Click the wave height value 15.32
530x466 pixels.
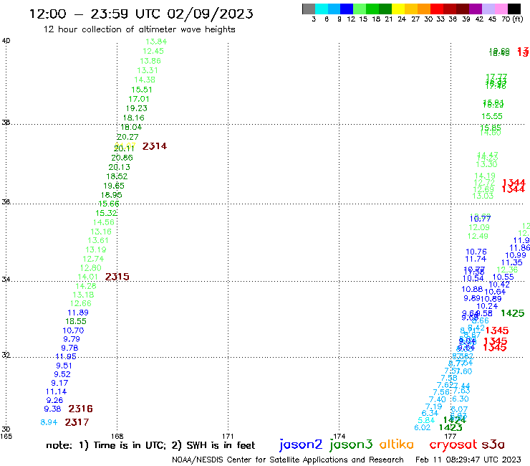[106, 213]
